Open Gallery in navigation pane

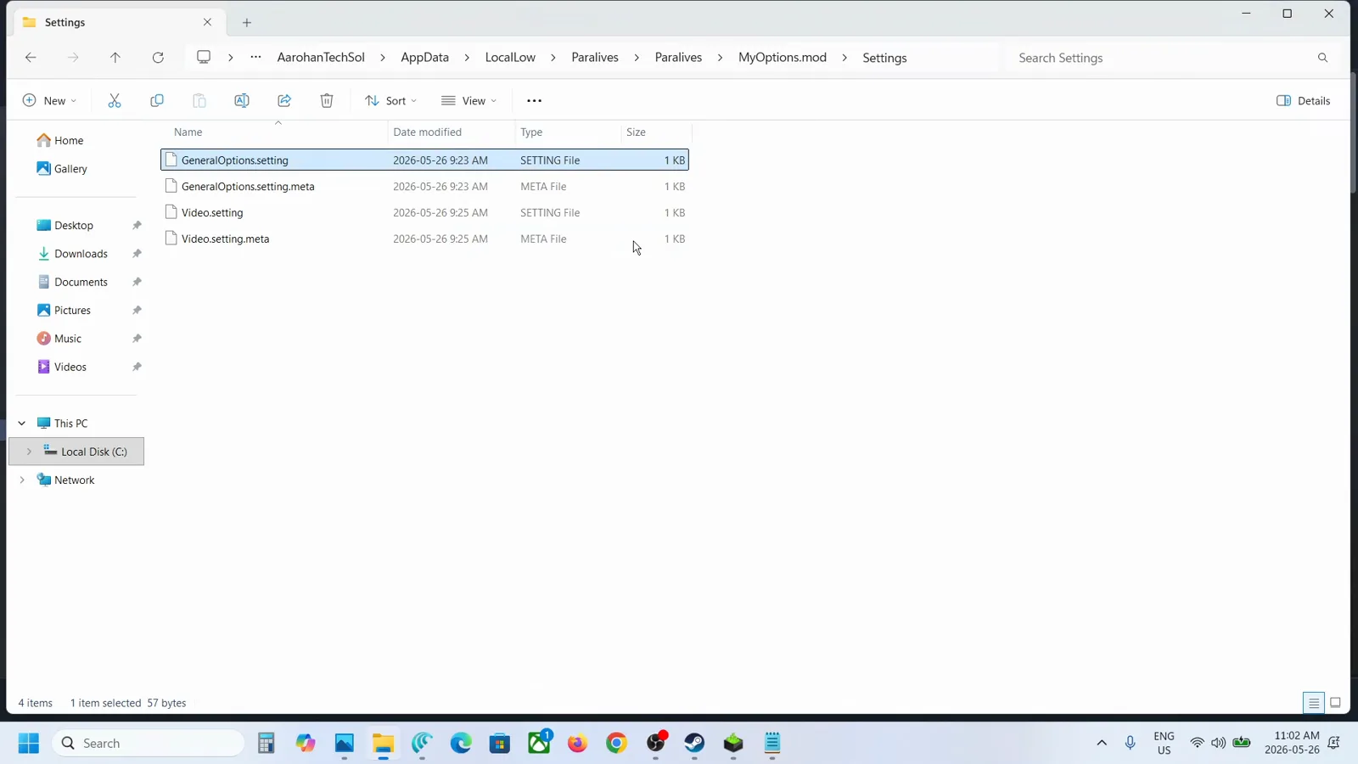coord(63,169)
